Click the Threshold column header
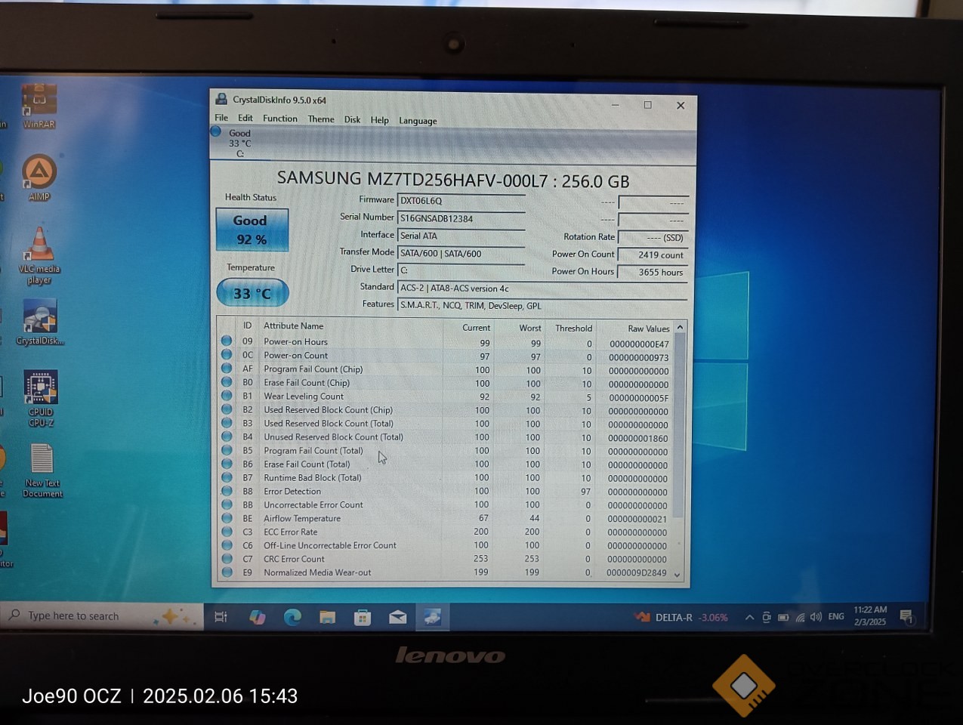The image size is (963, 725). coord(573,328)
